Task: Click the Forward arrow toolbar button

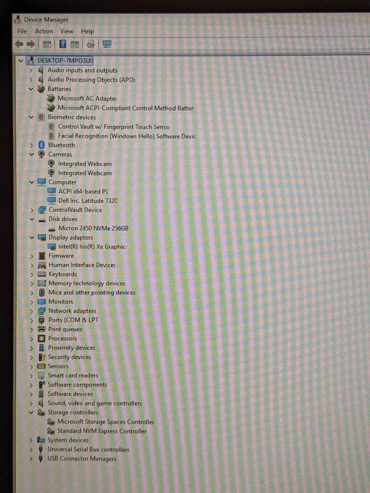Action: 31,44
